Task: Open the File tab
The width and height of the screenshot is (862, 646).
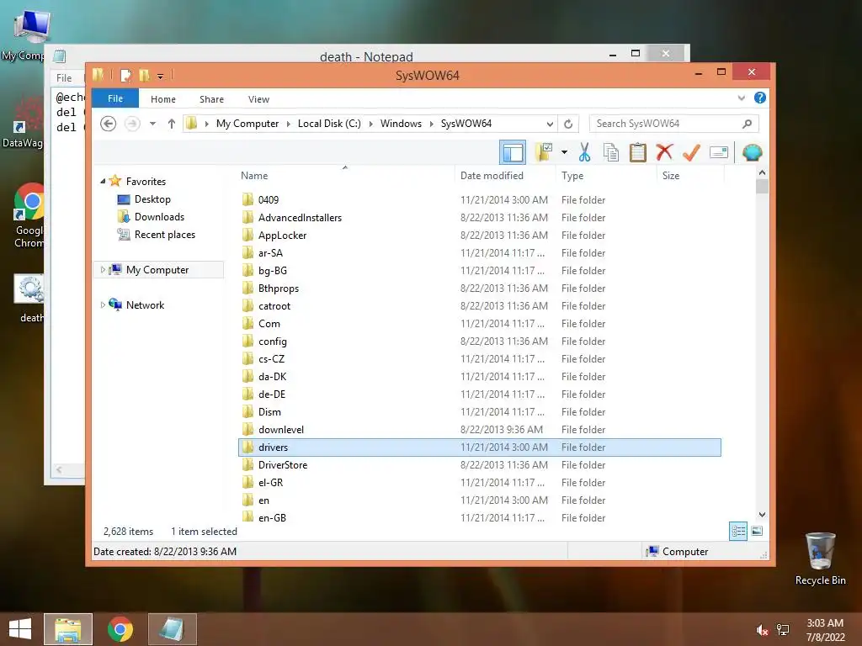Action: [x=114, y=99]
